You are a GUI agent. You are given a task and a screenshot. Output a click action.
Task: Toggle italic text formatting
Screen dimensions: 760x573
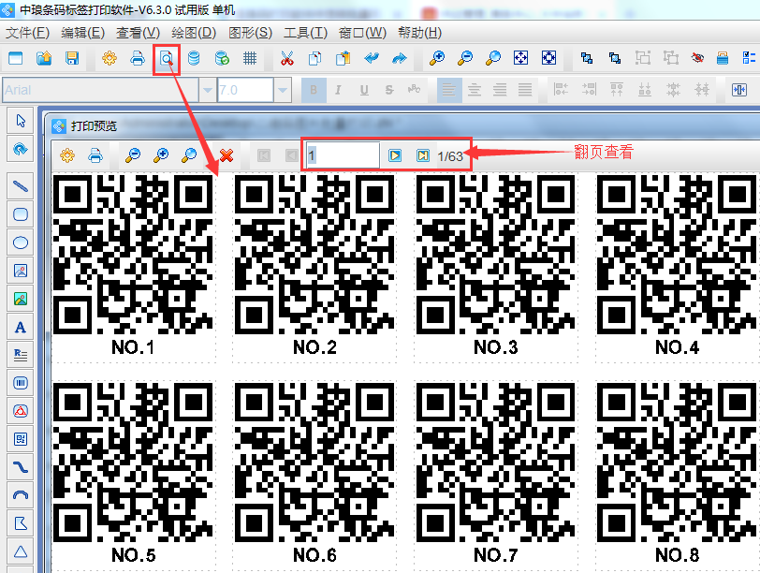339,90
